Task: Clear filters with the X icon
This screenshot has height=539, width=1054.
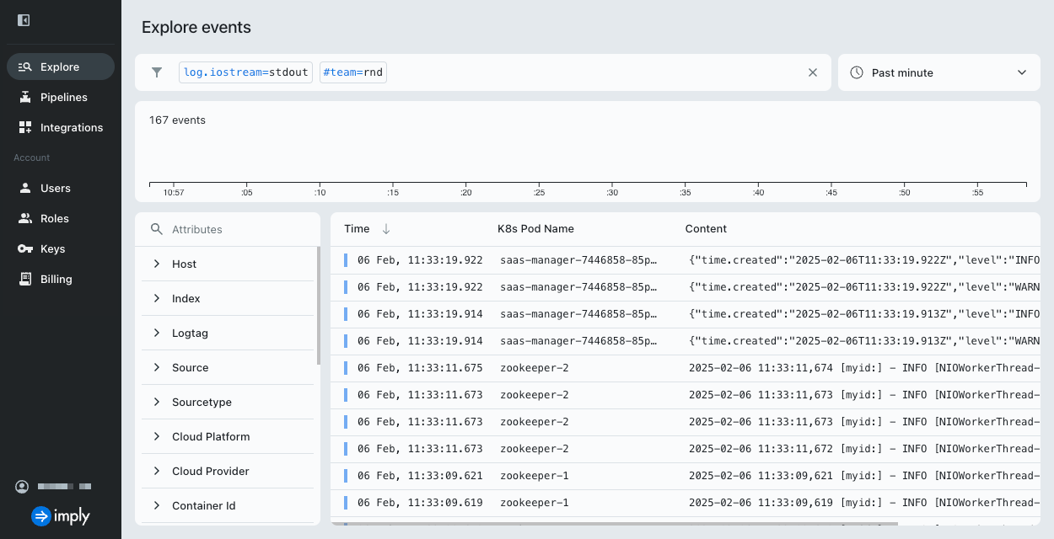Action: 813,72
